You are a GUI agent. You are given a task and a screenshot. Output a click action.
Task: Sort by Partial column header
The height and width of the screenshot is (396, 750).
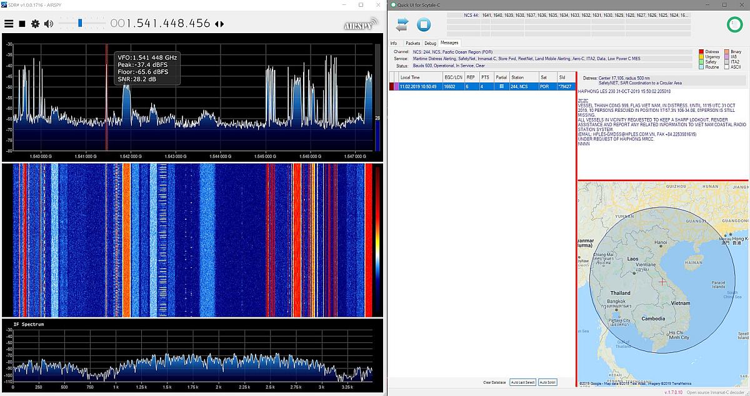(501, 77)
